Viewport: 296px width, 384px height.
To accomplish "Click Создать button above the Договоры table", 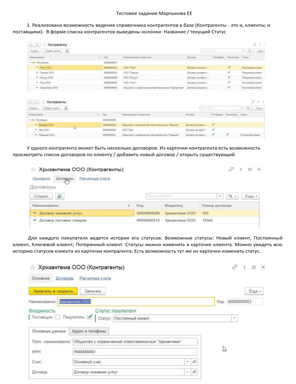I will tap(41, 196).
